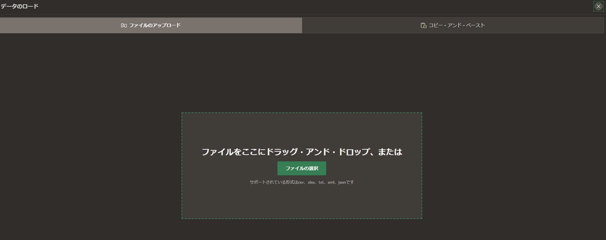Close the データのロード dialog with X icon
Viewport: 606px width, 240px height.
[598, 6]
